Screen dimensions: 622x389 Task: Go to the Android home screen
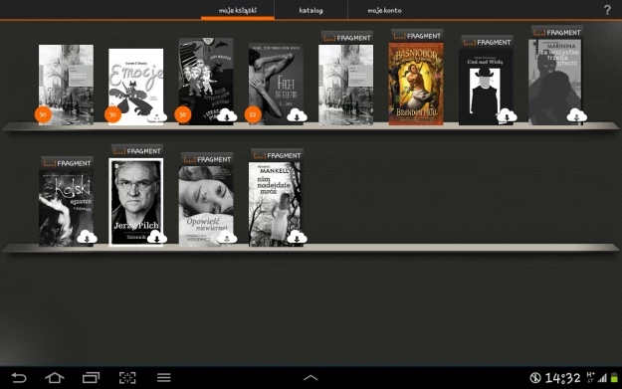[55, 377]
